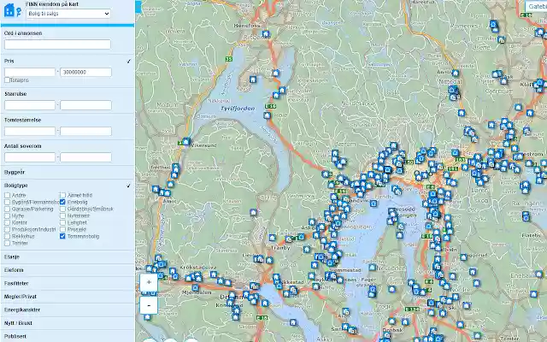Click the Størrelse section header

(15, 94)
